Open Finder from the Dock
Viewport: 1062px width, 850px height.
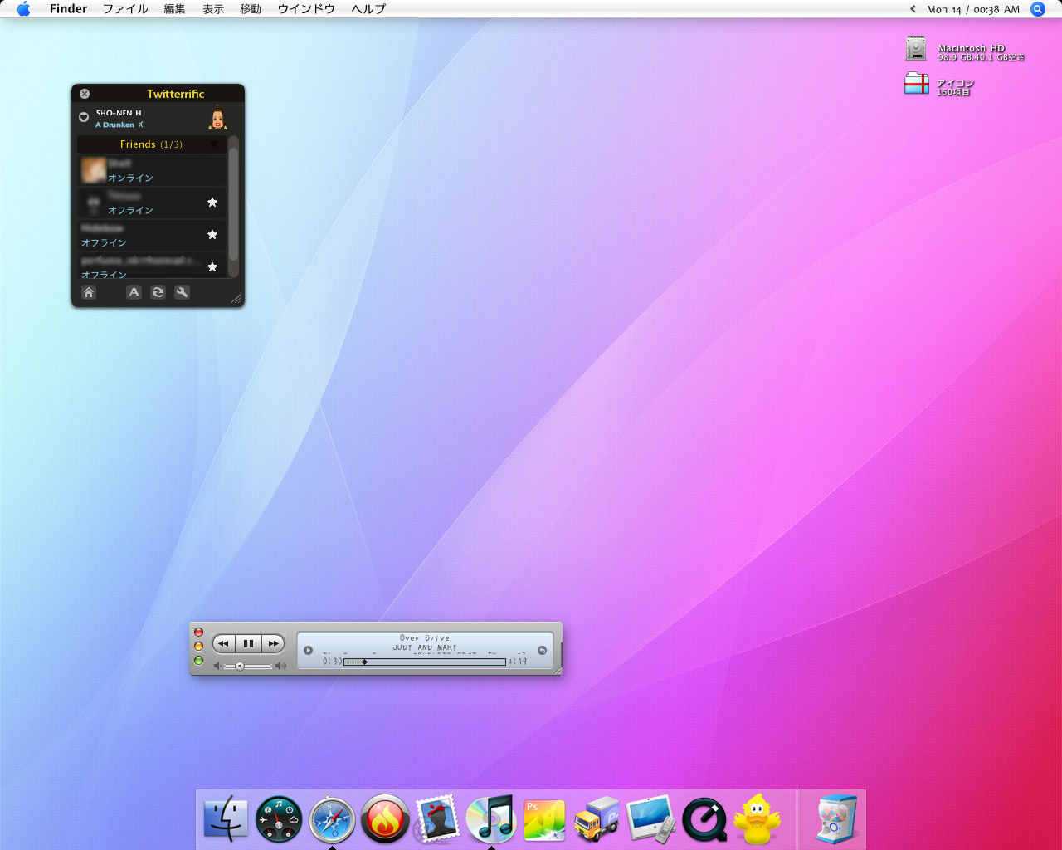tap(226, 818)
